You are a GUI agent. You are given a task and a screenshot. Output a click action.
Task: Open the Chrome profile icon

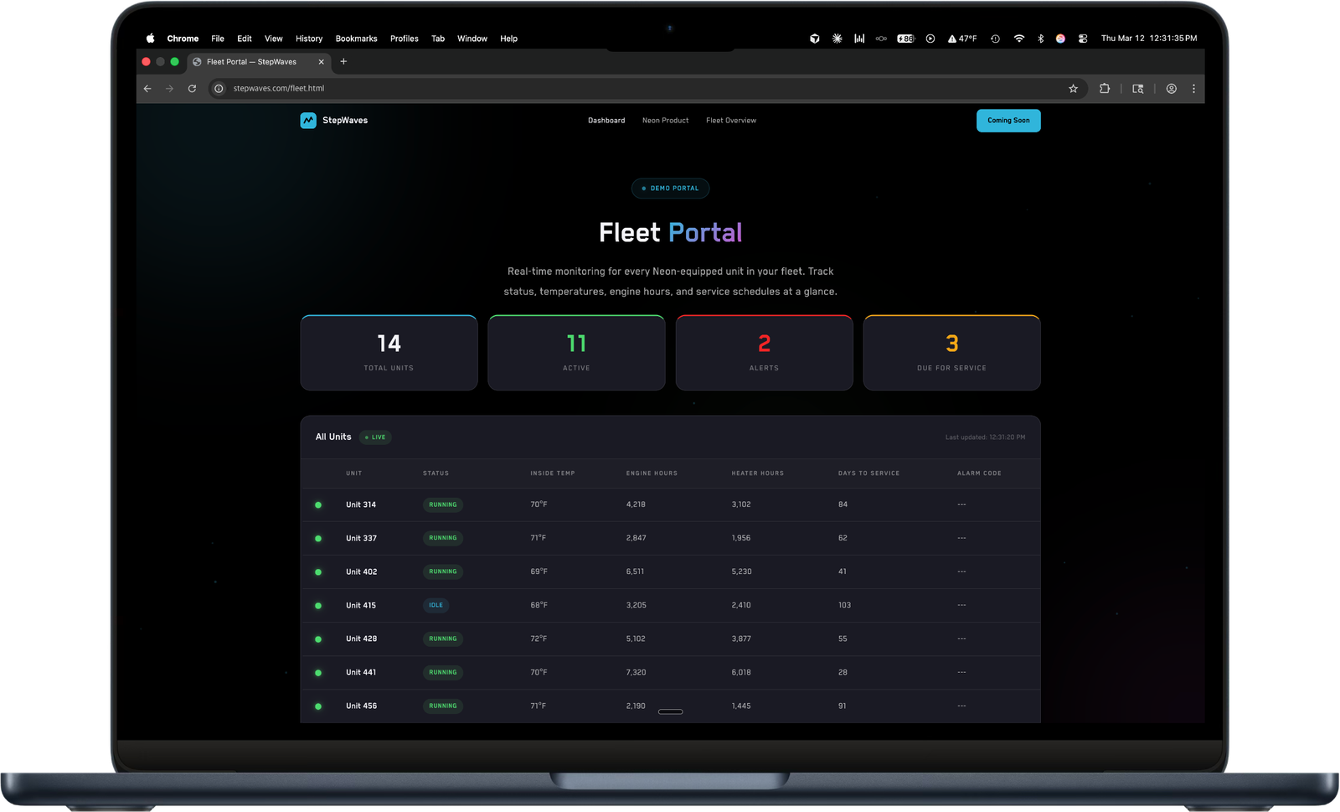coord(1170,89)
